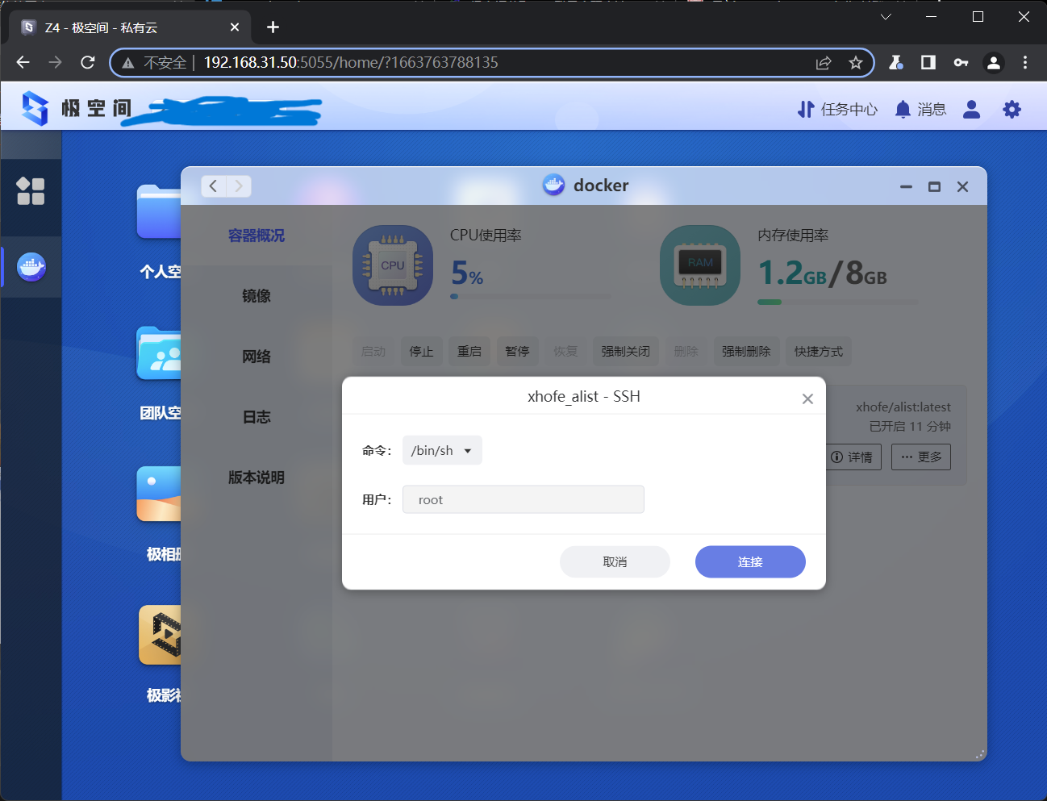Viewport: 1047px width, 801px height.
Task: Open a new browser tab
Action: tap(273, 27)
